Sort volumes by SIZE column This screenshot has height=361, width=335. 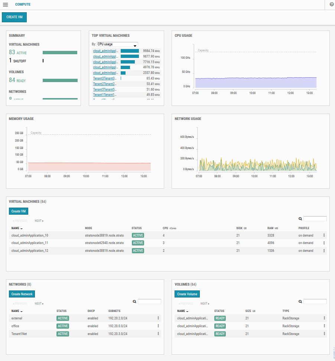(250, 311)
